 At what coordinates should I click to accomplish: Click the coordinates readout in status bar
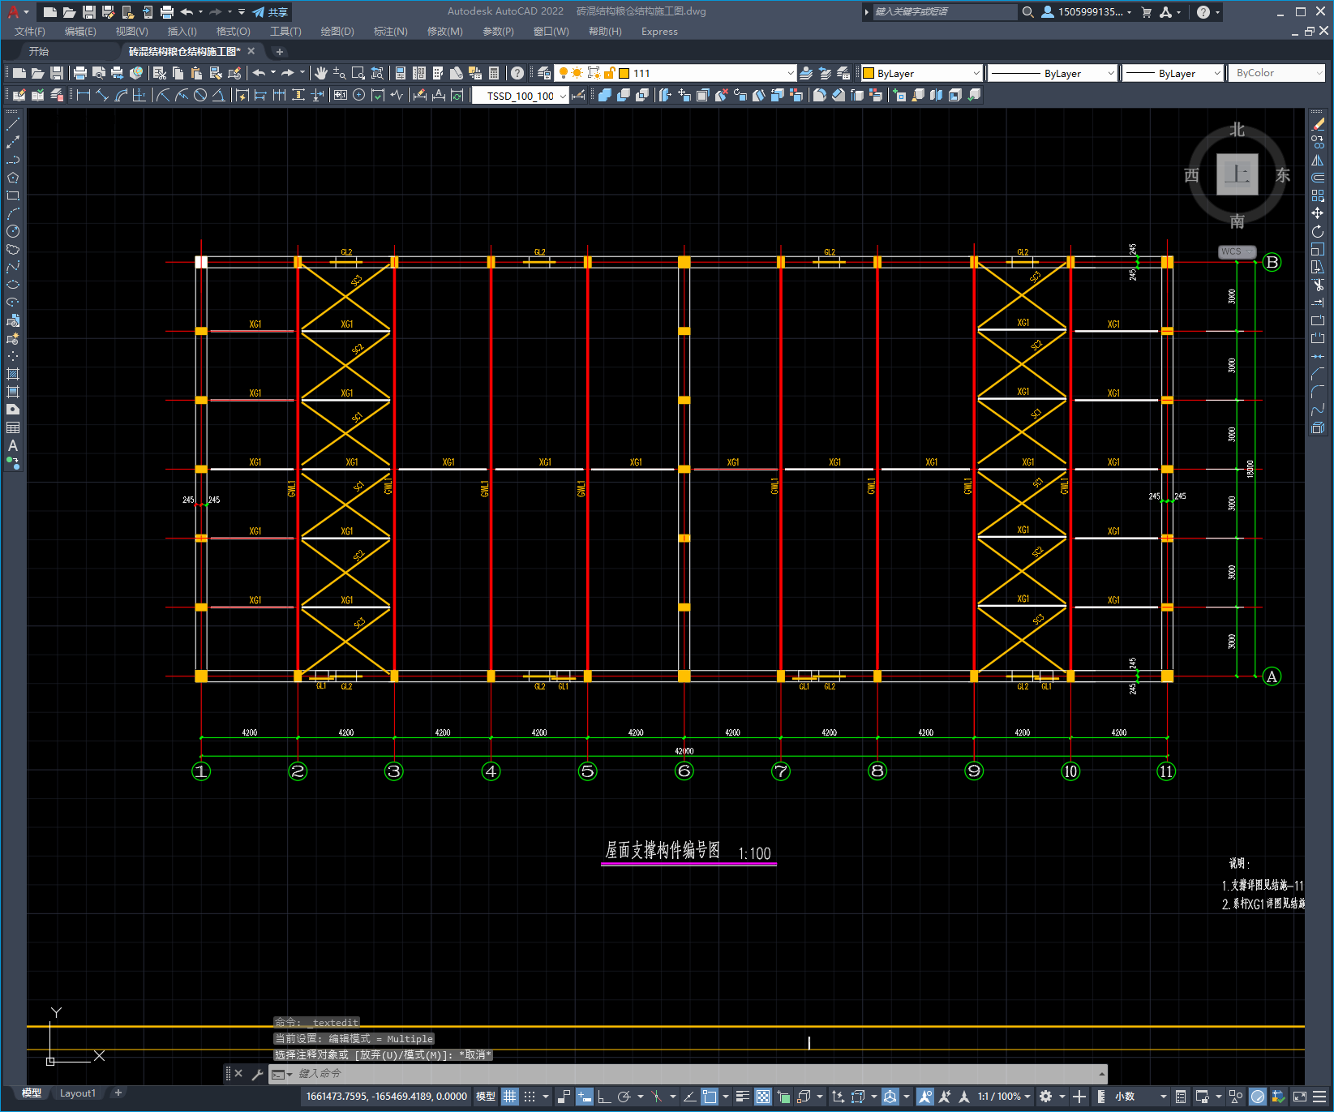coord(387,1097)
